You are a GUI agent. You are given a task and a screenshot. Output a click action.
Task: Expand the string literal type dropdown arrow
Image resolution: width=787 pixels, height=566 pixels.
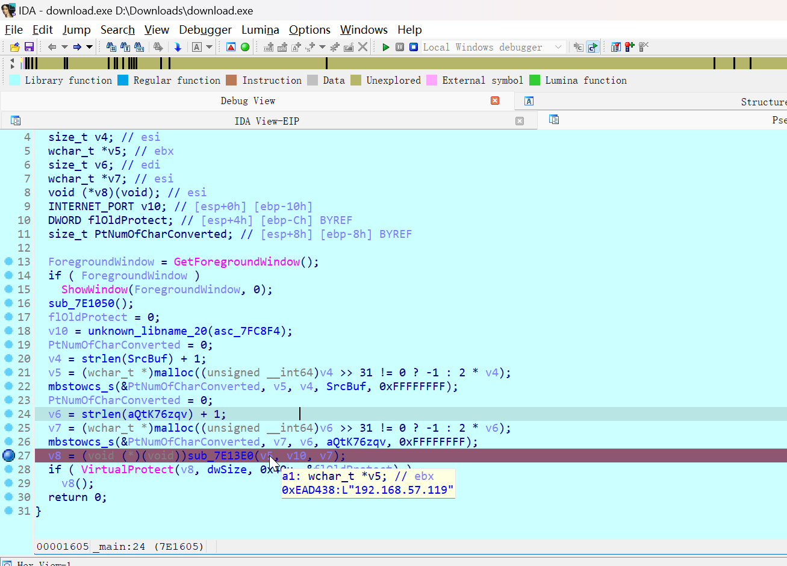[x=322, y=47]
